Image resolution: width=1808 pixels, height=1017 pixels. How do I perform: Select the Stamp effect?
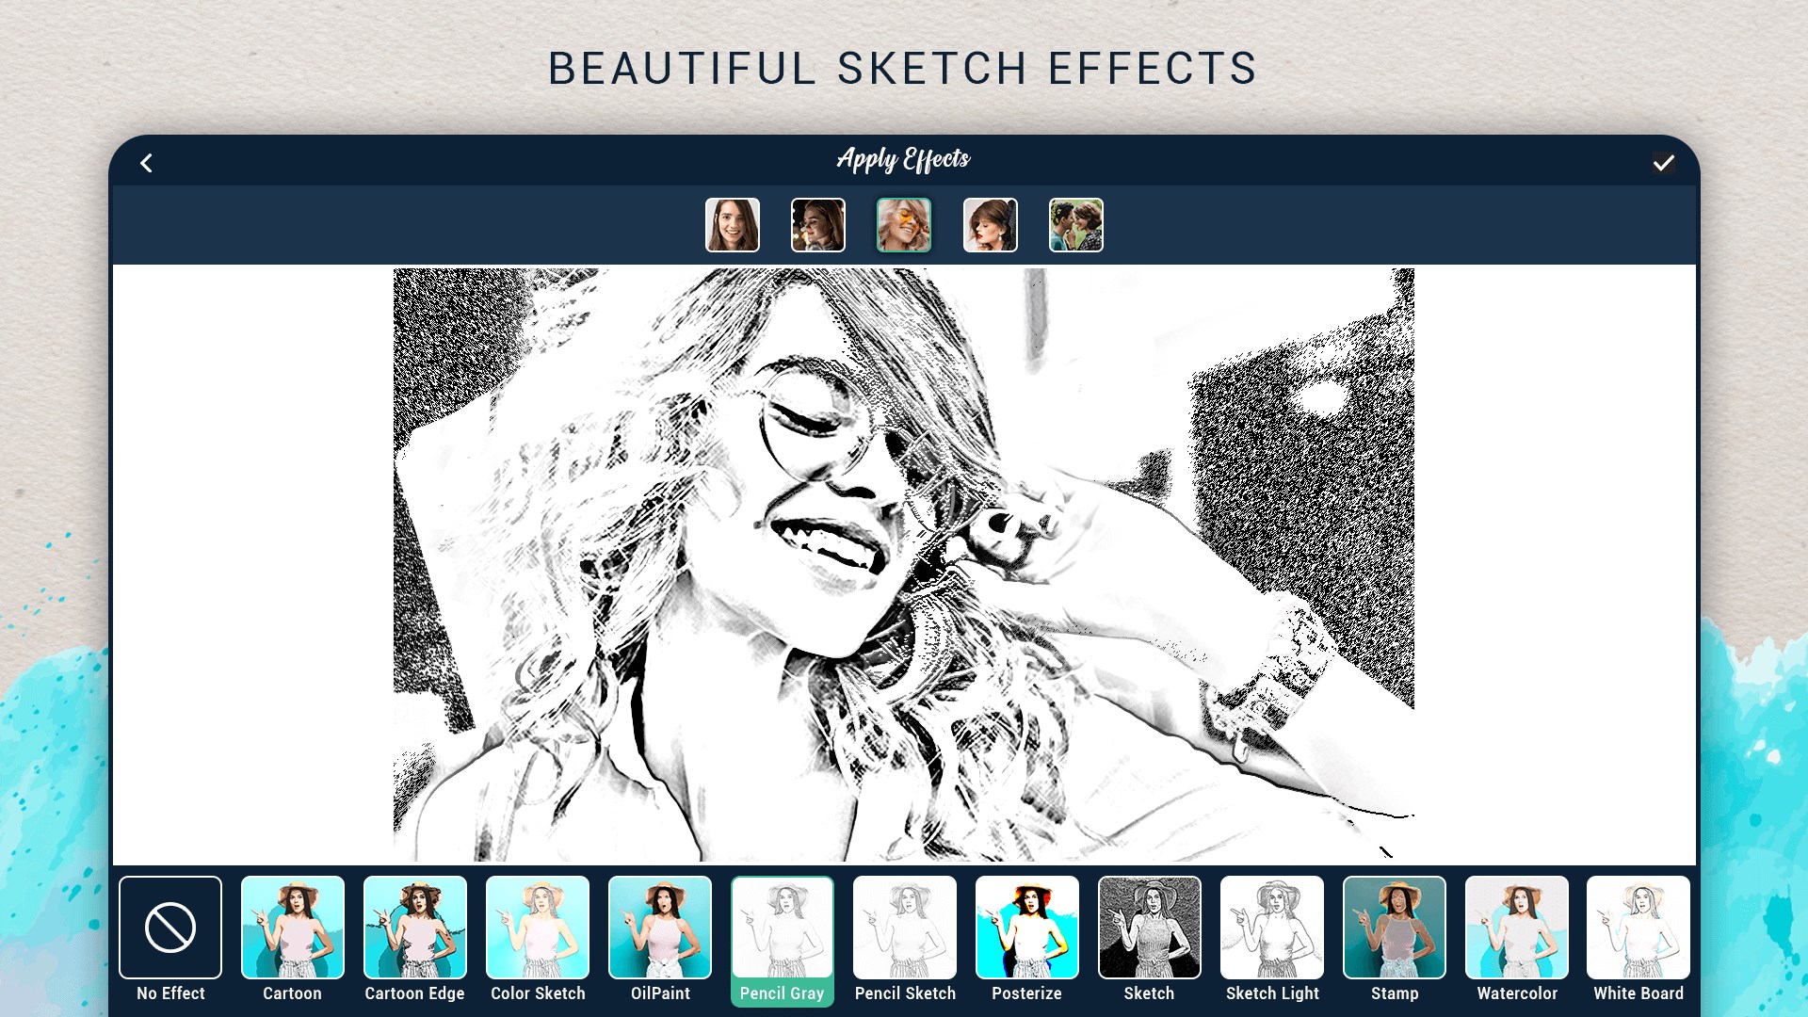1395,928
